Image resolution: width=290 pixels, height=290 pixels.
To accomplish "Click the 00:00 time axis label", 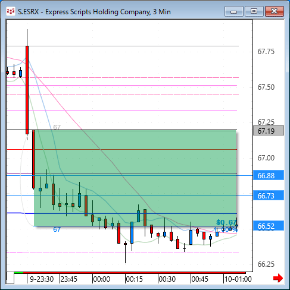I will click(x=102, y=279).
